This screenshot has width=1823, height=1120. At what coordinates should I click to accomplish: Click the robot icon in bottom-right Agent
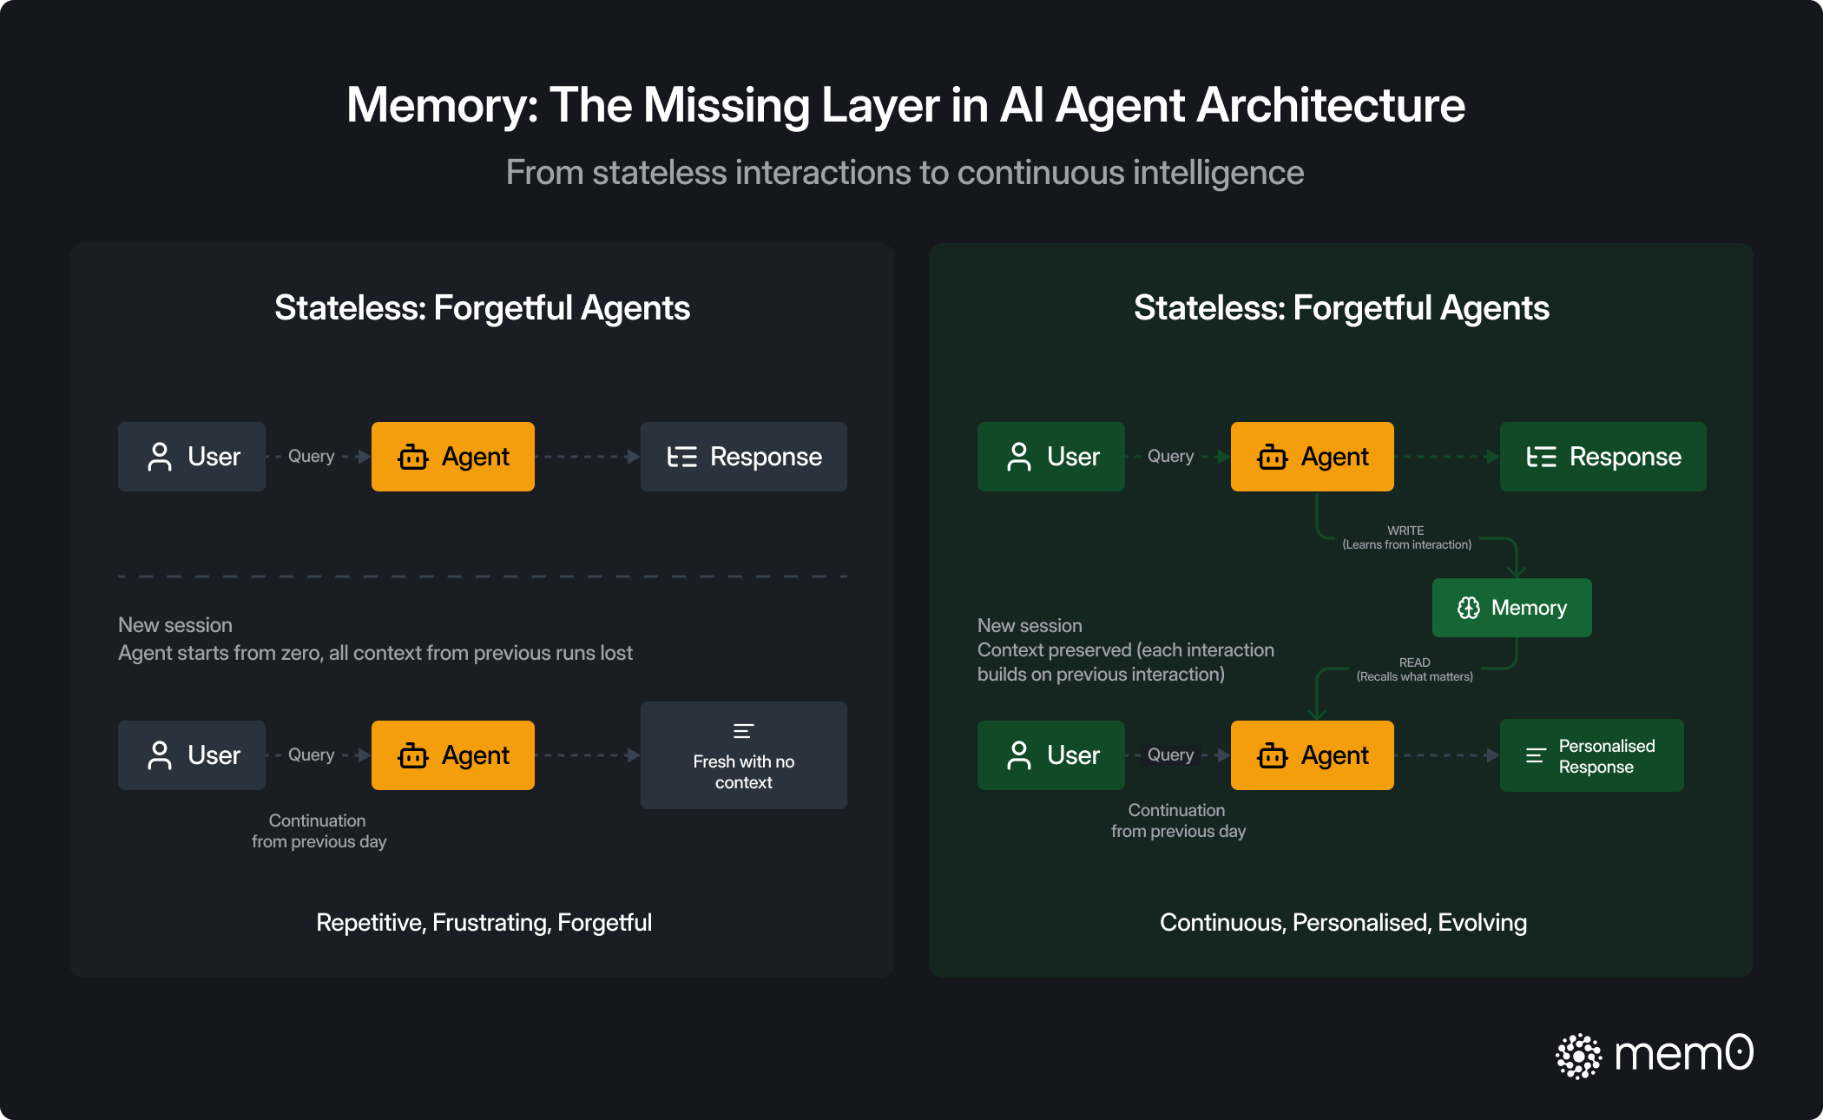point(1273,755)
